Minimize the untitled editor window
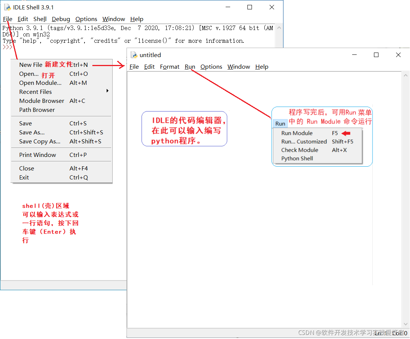Screen dimensions: 410x339 point(354,55)
